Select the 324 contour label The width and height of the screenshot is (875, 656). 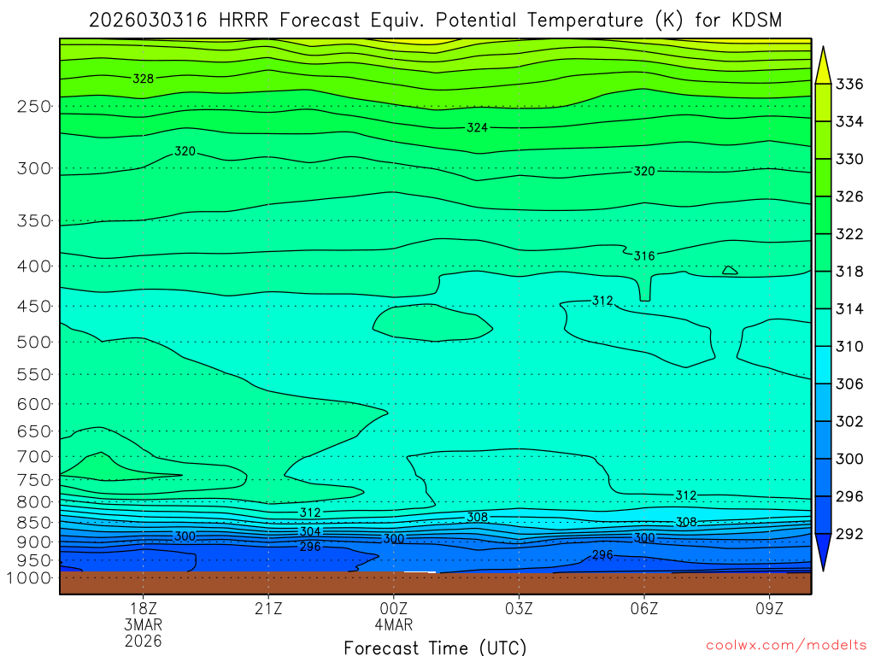(477, 128)
